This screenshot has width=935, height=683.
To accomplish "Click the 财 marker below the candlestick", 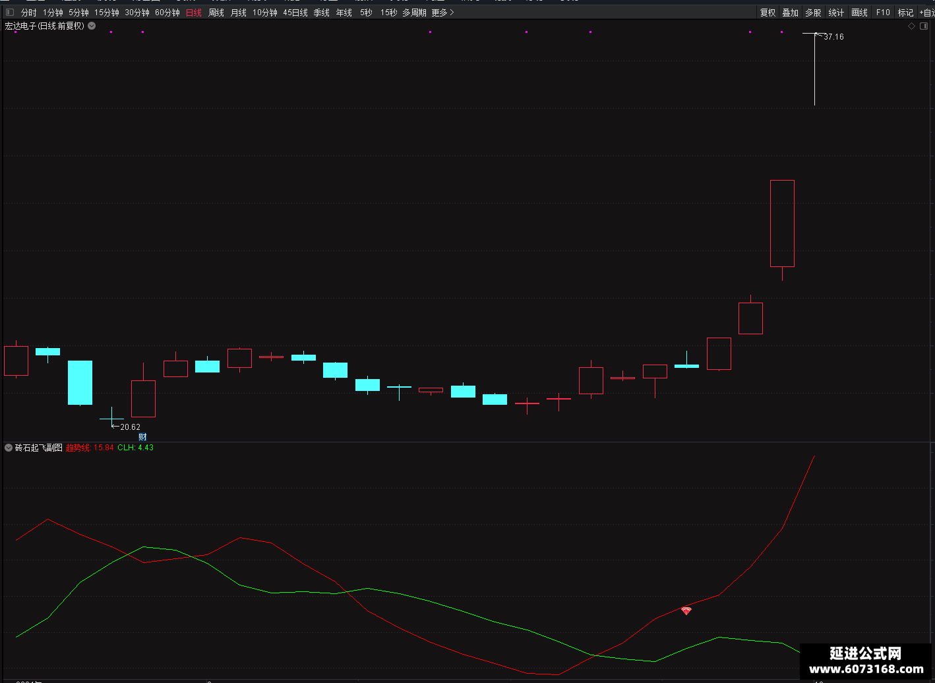I will 142,437.
